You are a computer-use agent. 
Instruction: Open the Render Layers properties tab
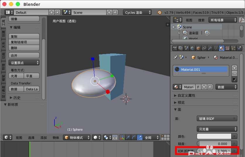click(x=181, y=48)
